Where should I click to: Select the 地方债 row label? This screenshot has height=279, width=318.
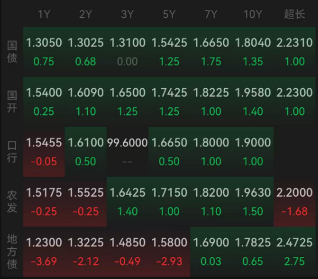12,252
